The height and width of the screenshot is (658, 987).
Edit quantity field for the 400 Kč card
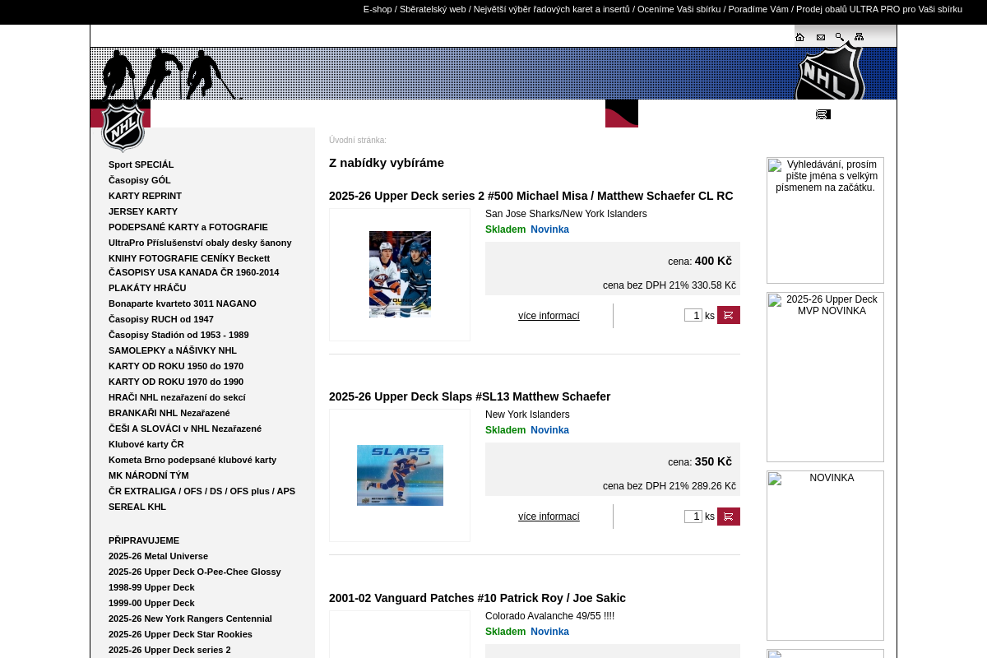coord(693,315)
